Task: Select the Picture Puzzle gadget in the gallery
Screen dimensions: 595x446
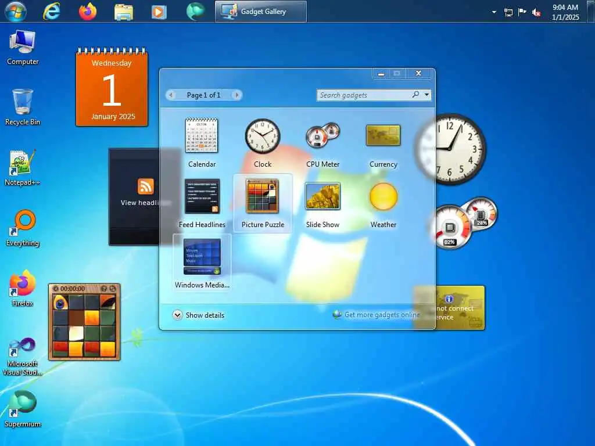Action: point(263,203)
